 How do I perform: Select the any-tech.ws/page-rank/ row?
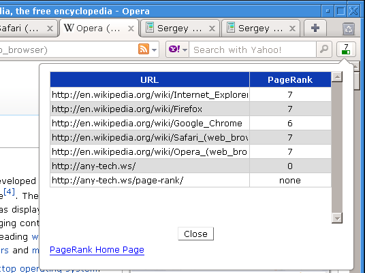click(150, 180)
